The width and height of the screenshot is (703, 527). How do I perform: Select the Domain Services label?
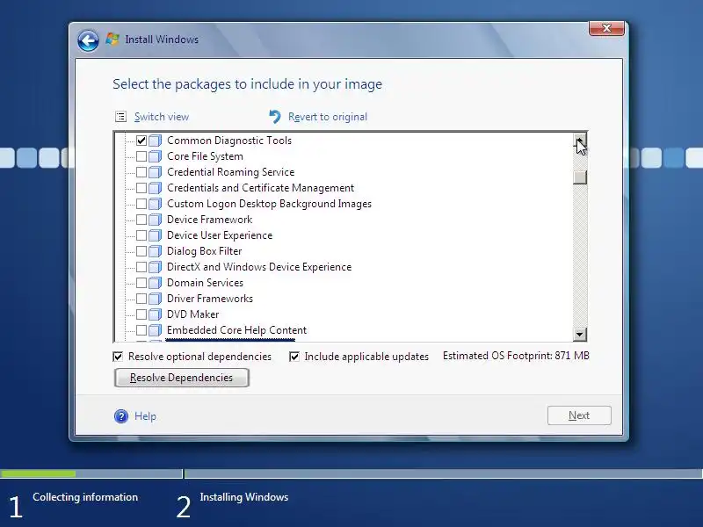(x=205, y=283)
